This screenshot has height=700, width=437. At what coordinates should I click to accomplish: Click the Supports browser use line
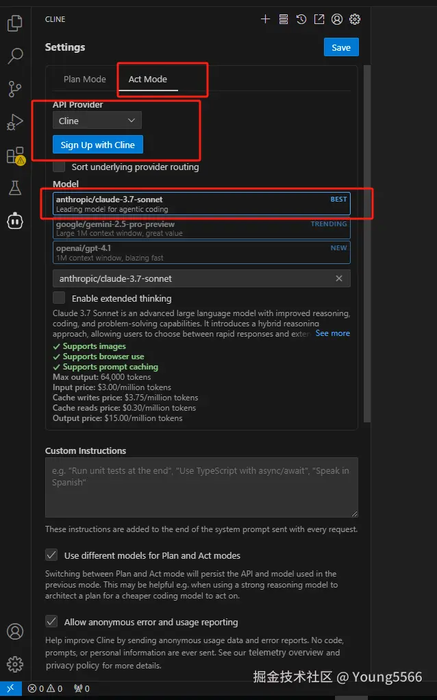coord(99,357)
